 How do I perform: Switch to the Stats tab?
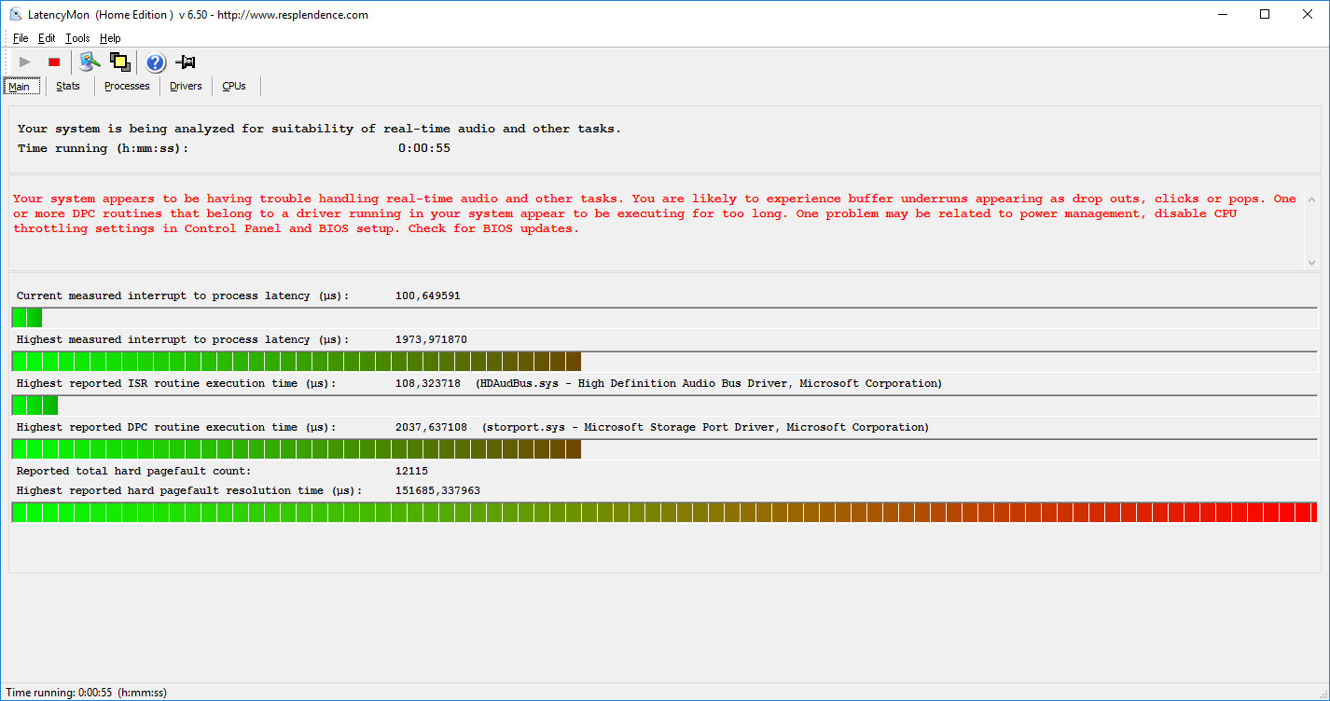tap(68, 86)
